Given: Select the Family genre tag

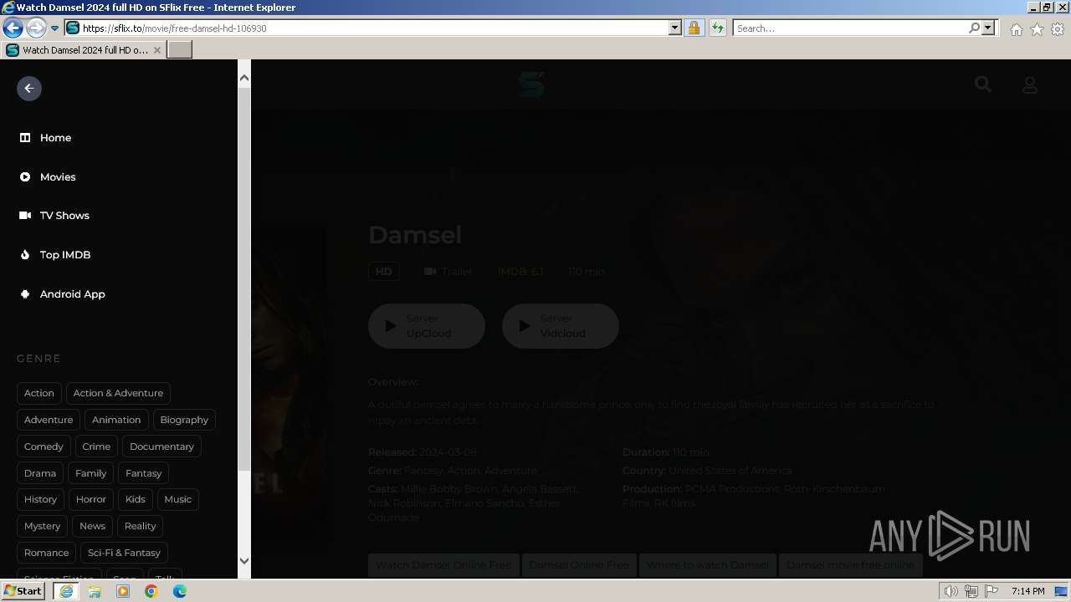Looking at the screenshot, I should 91,473.
